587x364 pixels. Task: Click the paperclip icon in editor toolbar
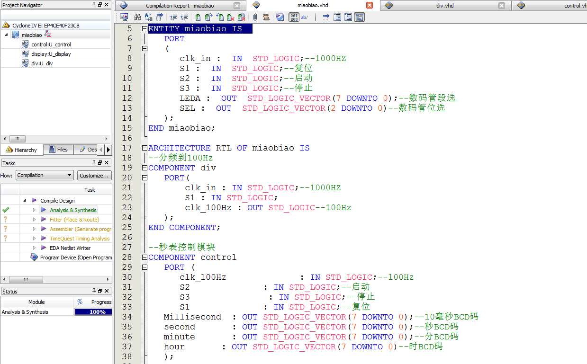(255, 18)
